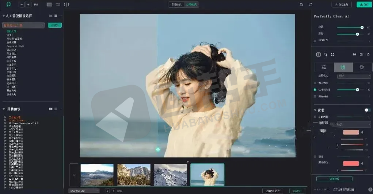The height and width of the screenshot is (194, 373).
Task: Open the dropdown below the three tool tabs
Action: [x=354, y=76]
